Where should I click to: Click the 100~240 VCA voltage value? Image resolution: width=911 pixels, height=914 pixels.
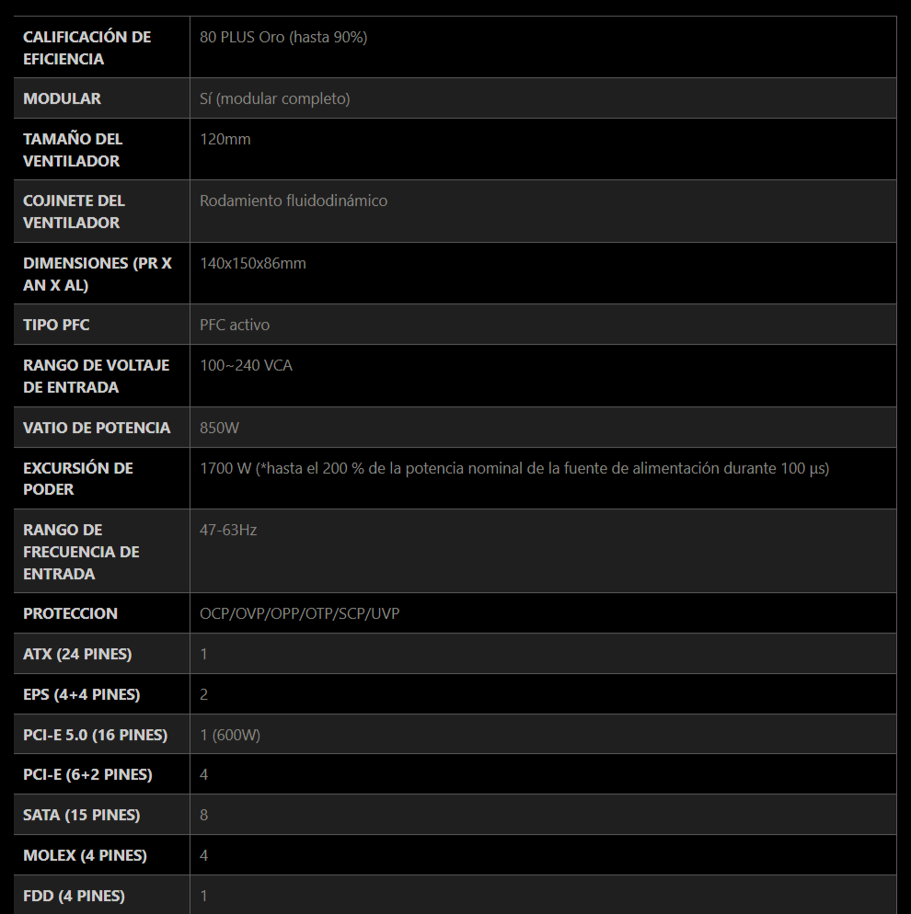coord(246,365)
